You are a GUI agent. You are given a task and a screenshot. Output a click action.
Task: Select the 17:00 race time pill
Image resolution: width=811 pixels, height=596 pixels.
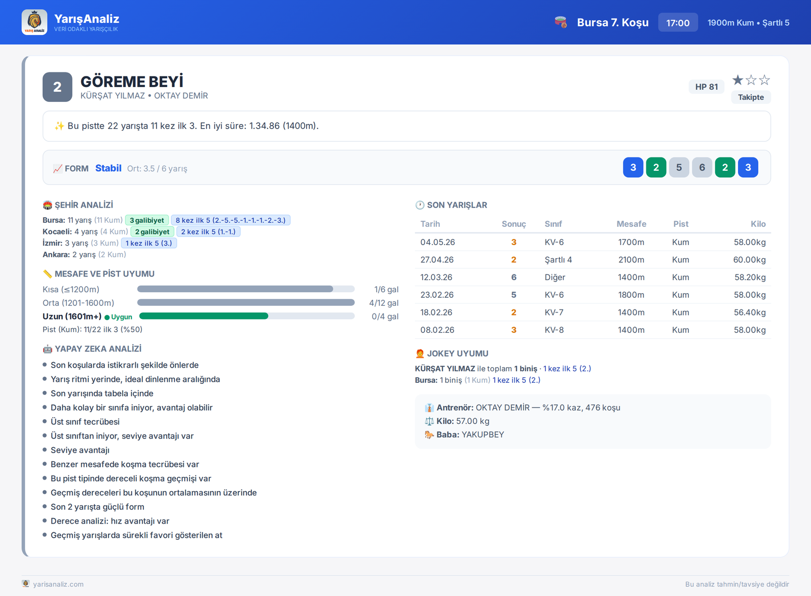point(678,23)
